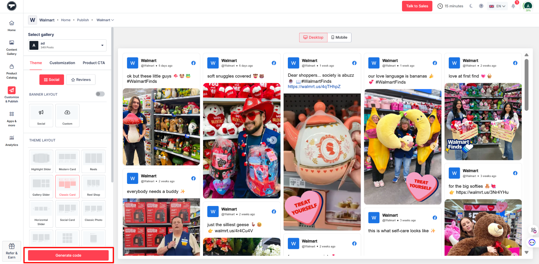
Task: Open the teapot post image
Action: coord(322,162)
